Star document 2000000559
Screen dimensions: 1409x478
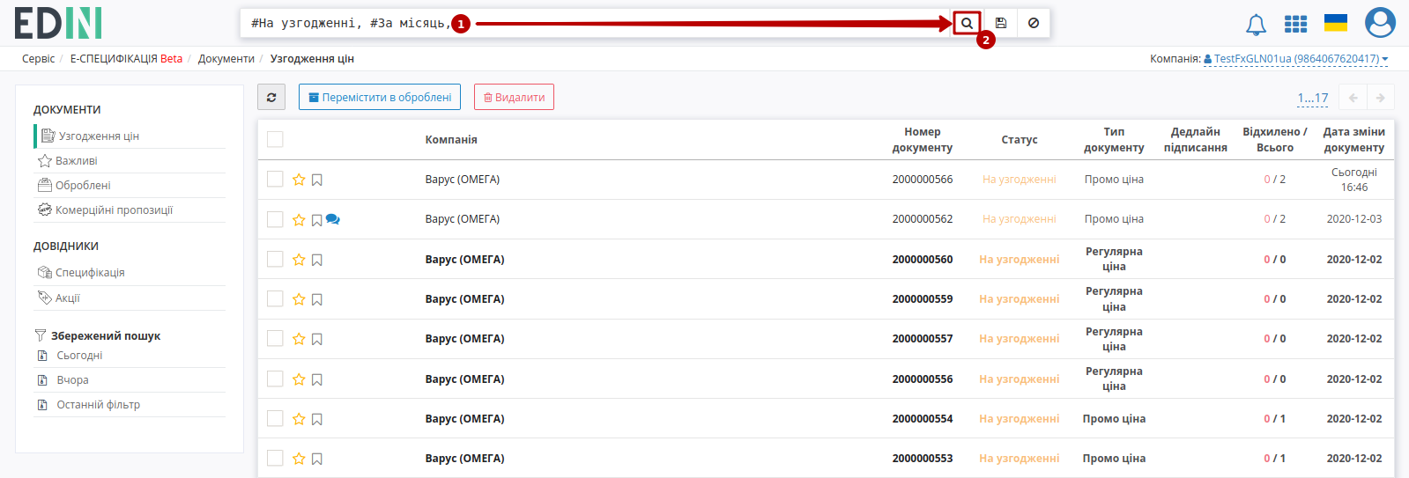(x=299, y=299)
